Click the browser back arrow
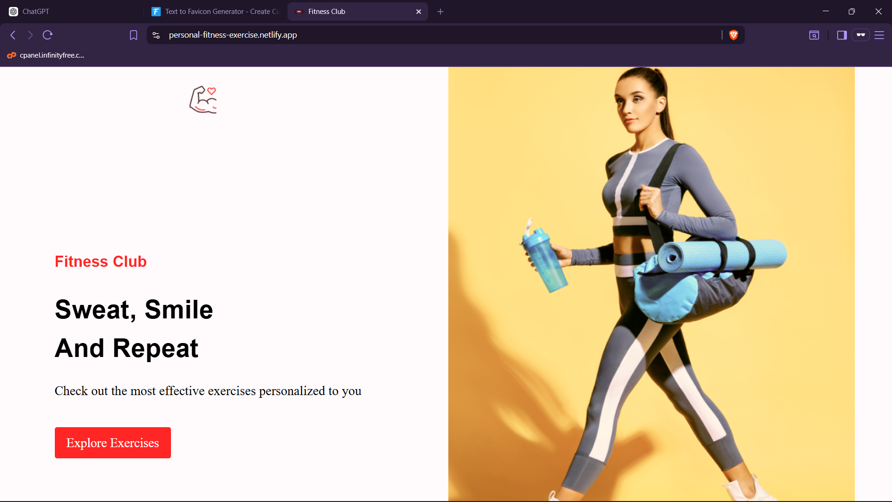892x502 pixels. click(x=13, y=35)
